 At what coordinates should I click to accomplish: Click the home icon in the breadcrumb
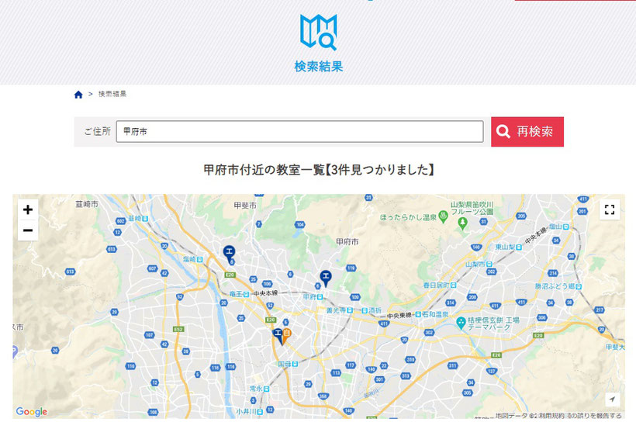[78, 95]
